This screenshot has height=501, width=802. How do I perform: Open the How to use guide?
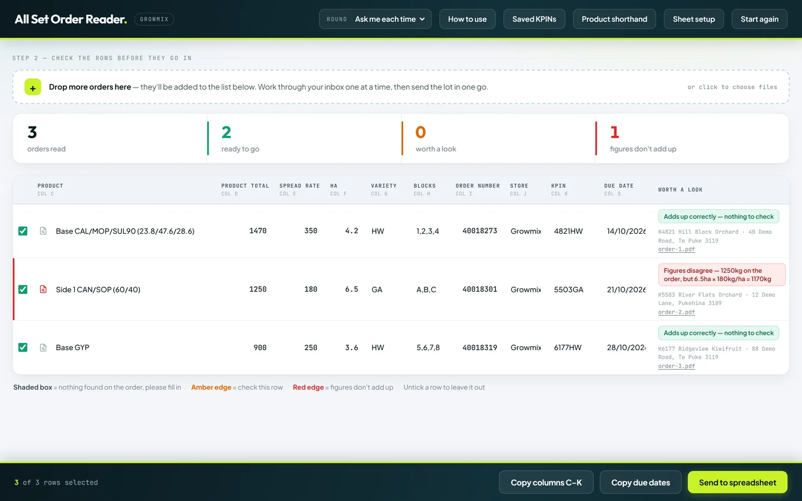[x=467, y=19]
